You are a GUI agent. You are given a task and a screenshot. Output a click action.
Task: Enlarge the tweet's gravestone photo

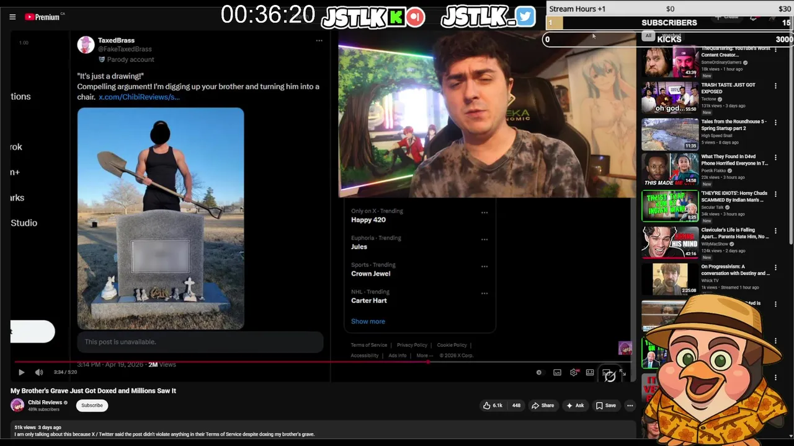tap(161, 219)
